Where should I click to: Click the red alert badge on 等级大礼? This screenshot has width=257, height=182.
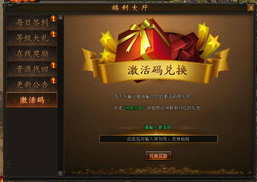[x=54, y=34]
